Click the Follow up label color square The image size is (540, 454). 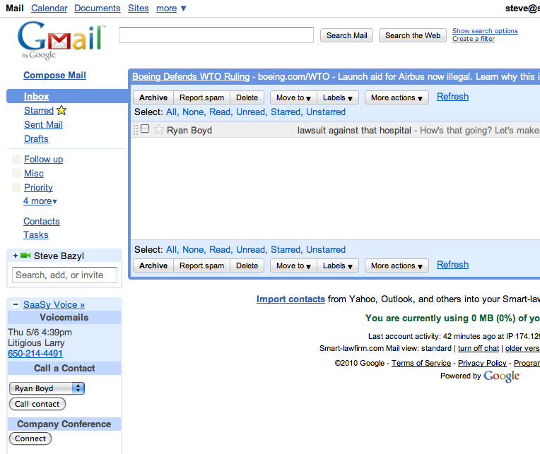[x=16, y=159]
